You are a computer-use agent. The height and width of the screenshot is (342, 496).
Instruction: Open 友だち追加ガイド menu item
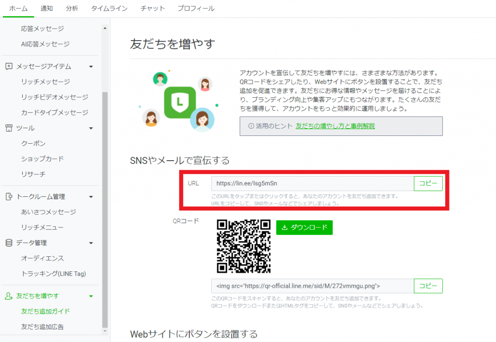45,312
